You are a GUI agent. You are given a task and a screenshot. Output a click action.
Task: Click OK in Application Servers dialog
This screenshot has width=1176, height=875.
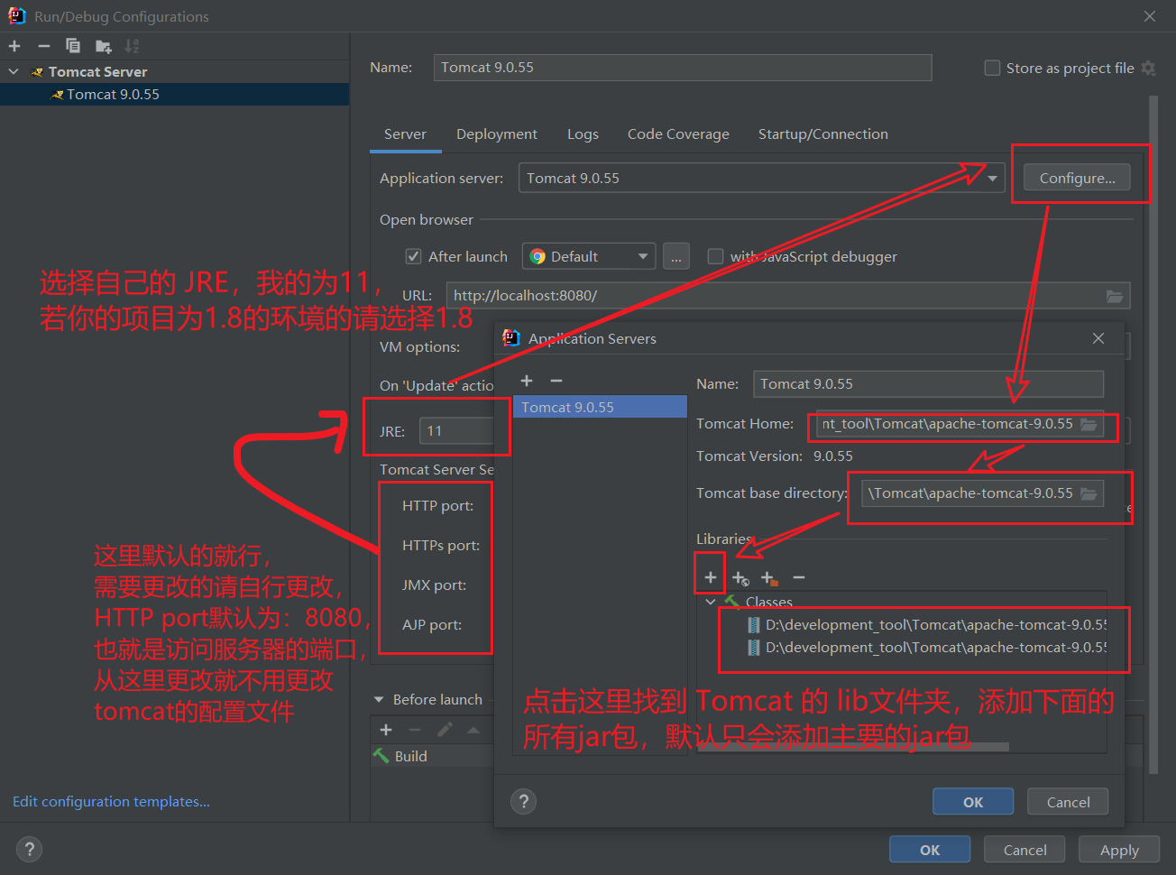(973, 802)
